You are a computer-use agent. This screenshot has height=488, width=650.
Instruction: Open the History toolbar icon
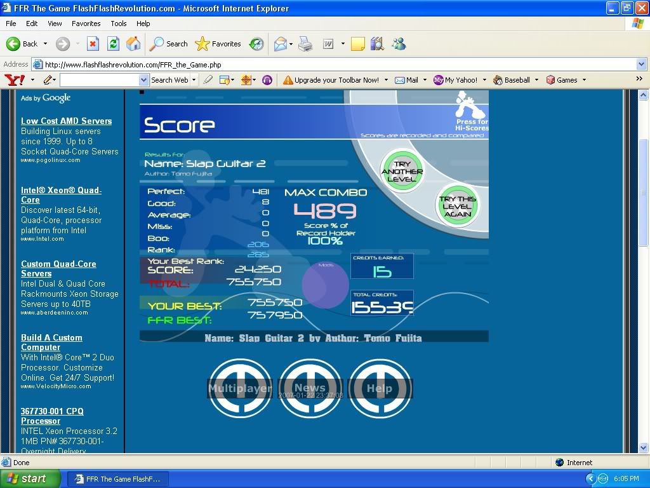(x=256, y=44)
